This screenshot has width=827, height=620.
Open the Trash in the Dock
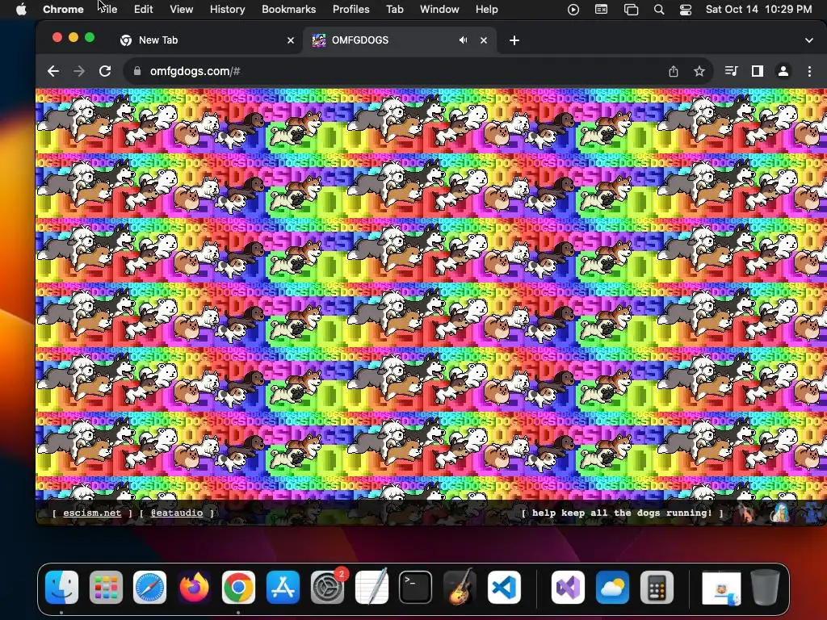(x=766, y=588)
